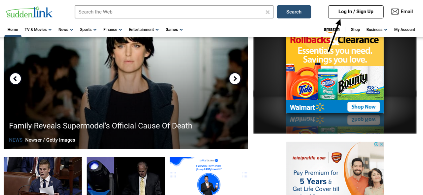
Task: Click the Suddenlink logo
Action: click(29, 12)
